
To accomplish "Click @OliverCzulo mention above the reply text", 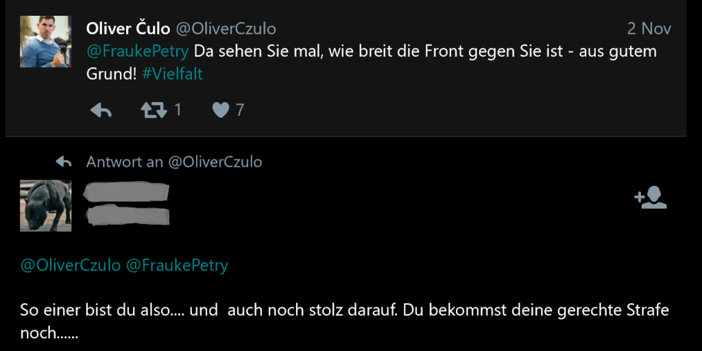I will coord(71,265).
